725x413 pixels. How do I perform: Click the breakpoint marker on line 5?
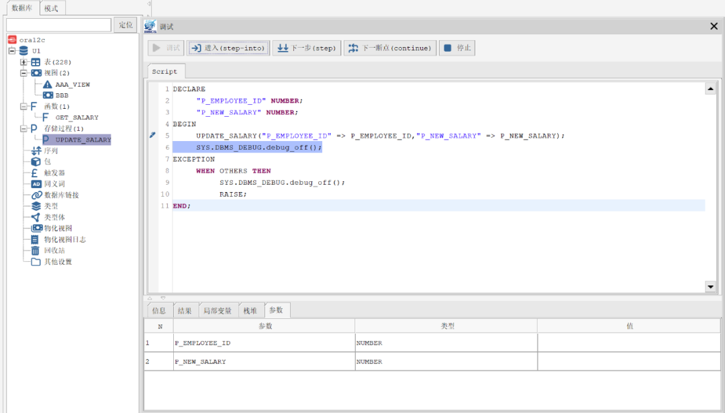tap(152, 135)
